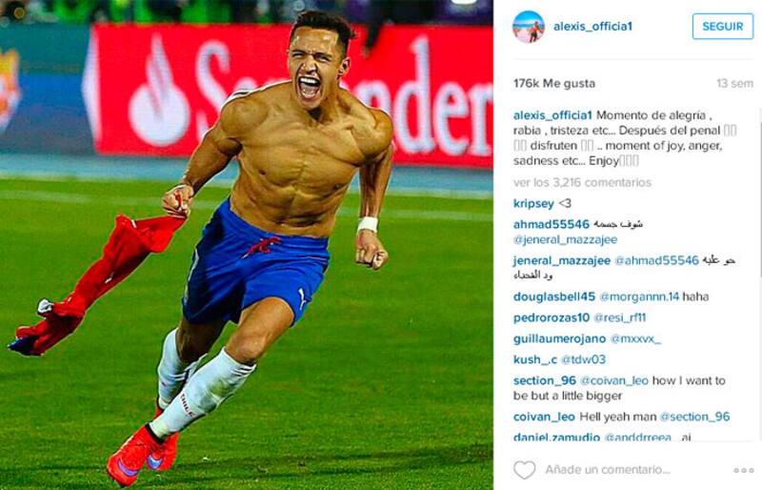Click the @morgannn.14 mention
Viewport: 762px width, 490px height.
[639, 296]
